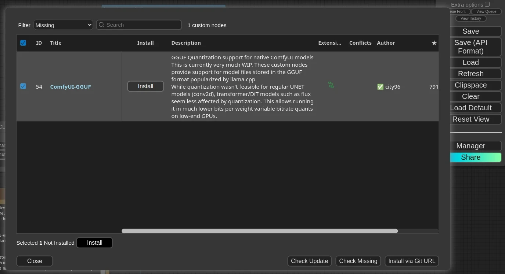Click the star column header icon
505x274 pixels.
434,43
